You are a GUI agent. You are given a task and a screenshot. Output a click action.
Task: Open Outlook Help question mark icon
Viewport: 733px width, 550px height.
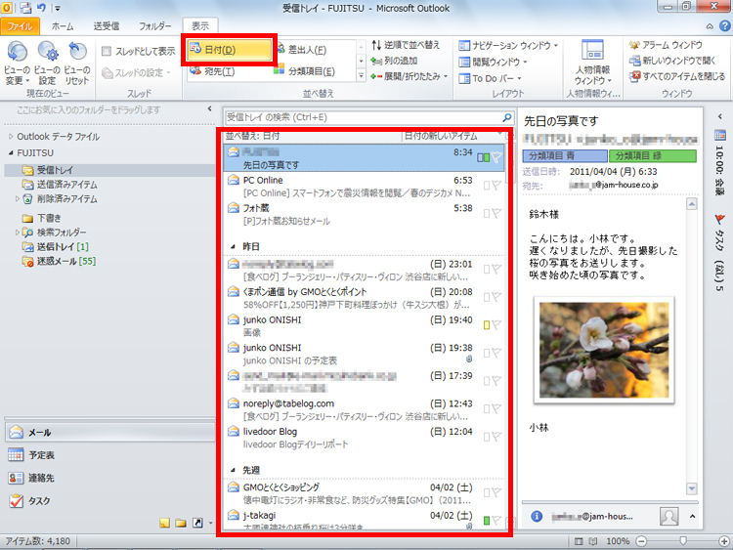tap(725, 26)
